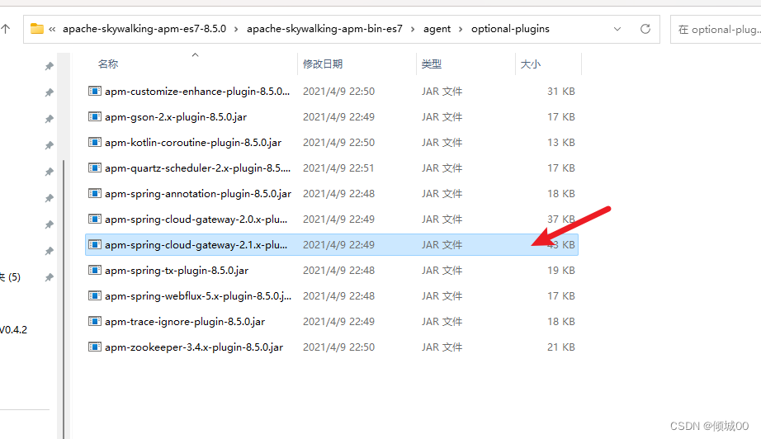Select file apm-spring-webflux-5.x-plugin-8.5.0.j...
Screen dimensions: 761x439
198,296
